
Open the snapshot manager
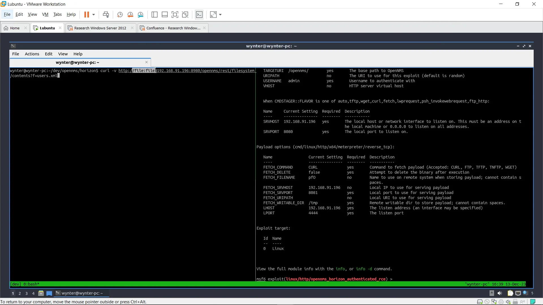coord(141,14)
